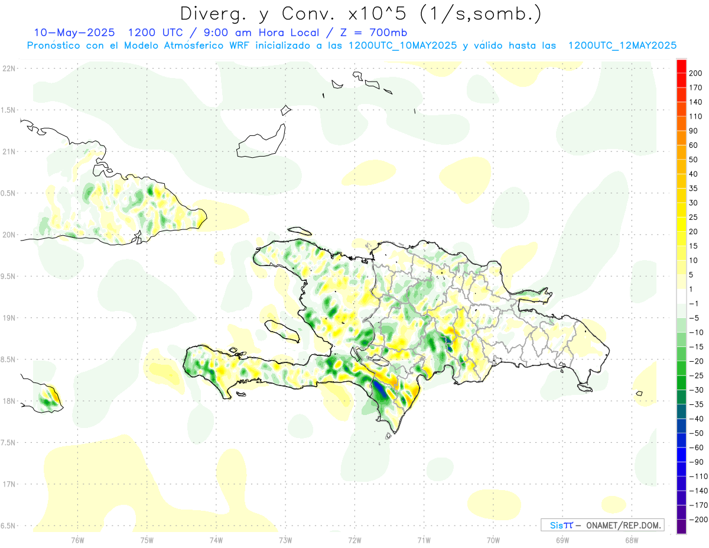This screenshot has width=709, height=548.
Task: Click the colorbar label '-10'
Action: pyautogui.click(x=697, y=332)
